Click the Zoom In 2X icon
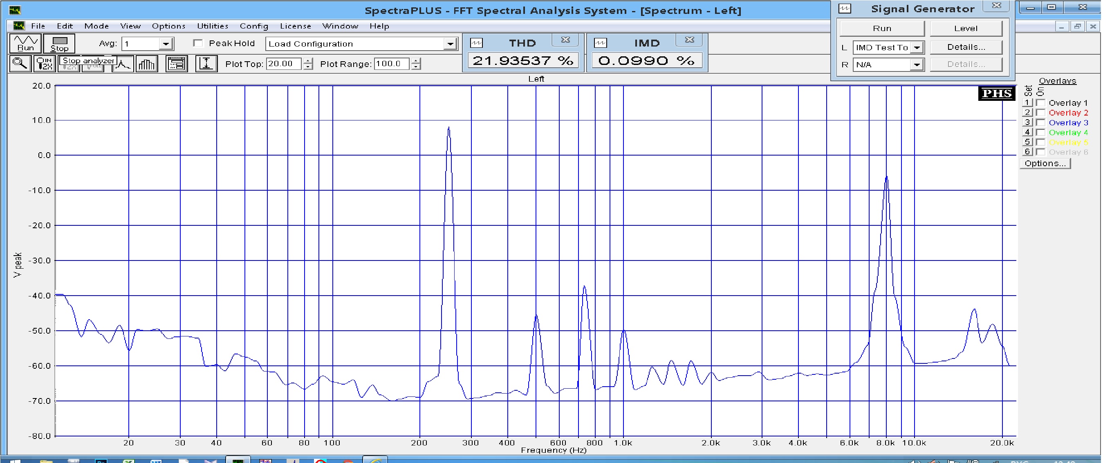The height and width of the screenshot is (463, 1112). click(x=45, y=64)
